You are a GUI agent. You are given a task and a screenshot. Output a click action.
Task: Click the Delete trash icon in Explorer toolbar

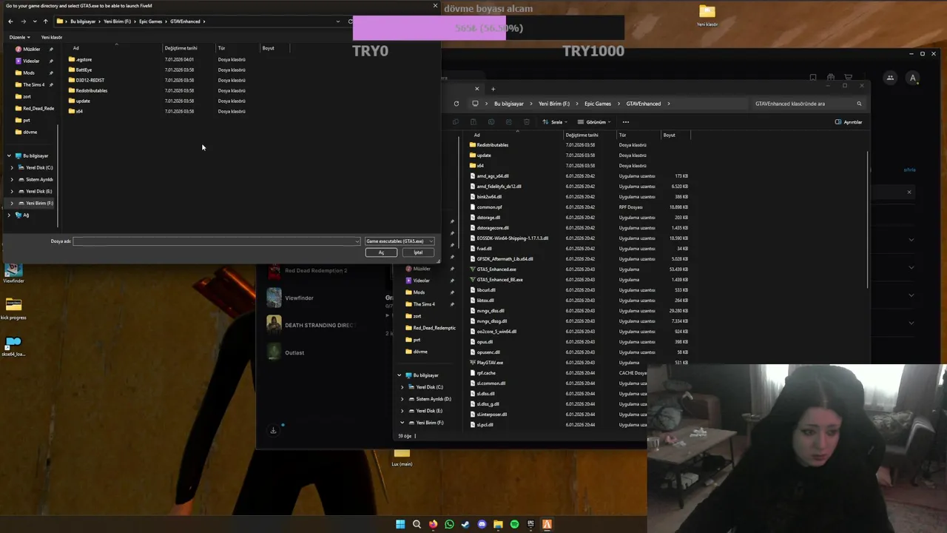point(527,122)
